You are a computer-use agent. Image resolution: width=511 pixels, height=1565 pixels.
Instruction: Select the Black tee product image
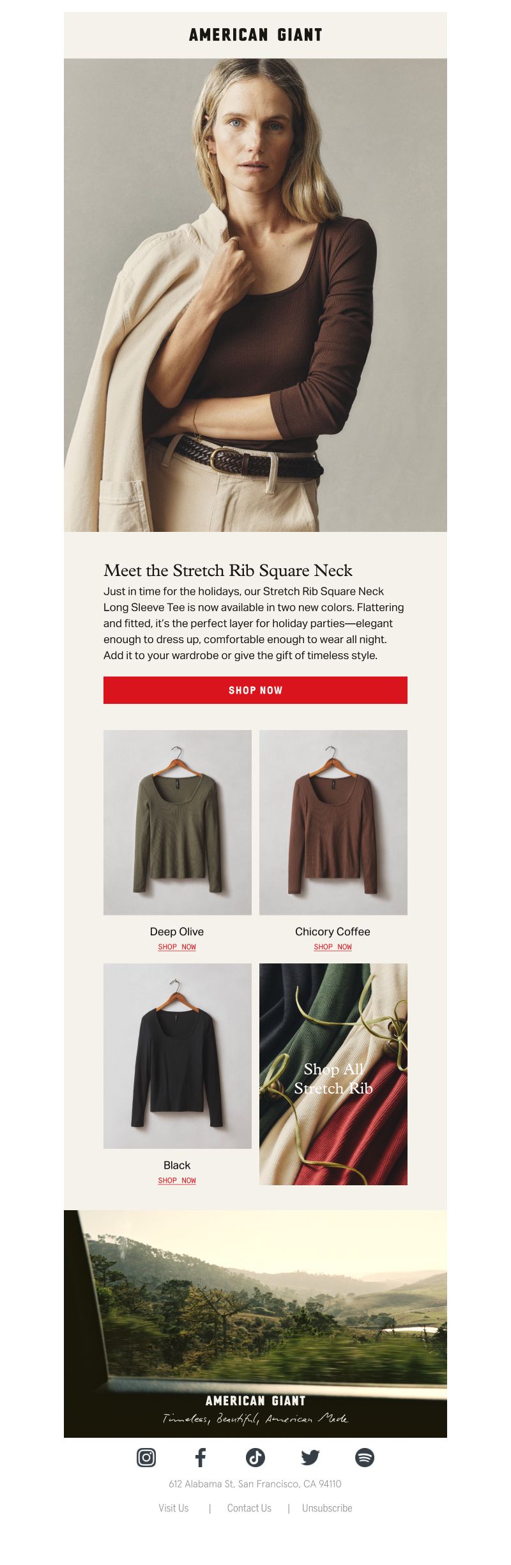click(x=178, y=1055)
